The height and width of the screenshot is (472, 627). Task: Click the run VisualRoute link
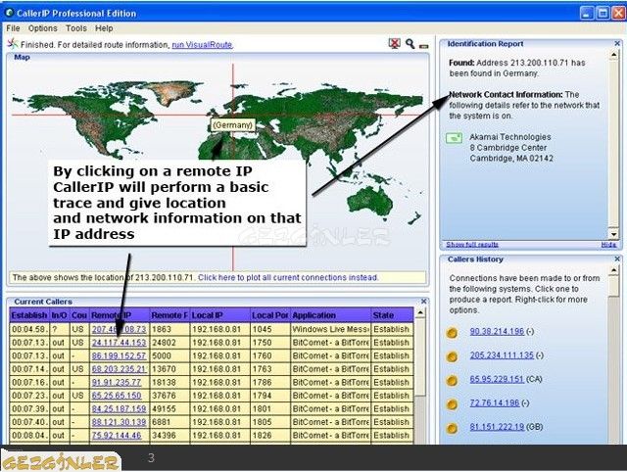click(202, 45)
